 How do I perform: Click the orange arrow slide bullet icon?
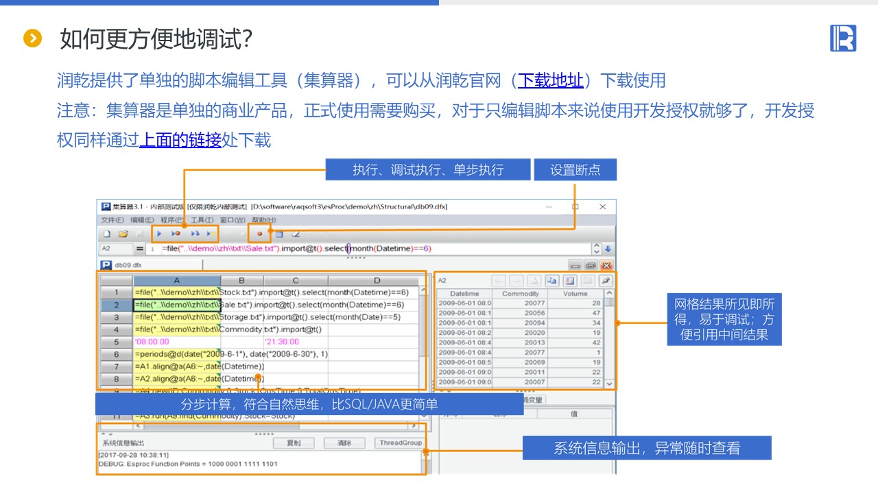(32, 38)
